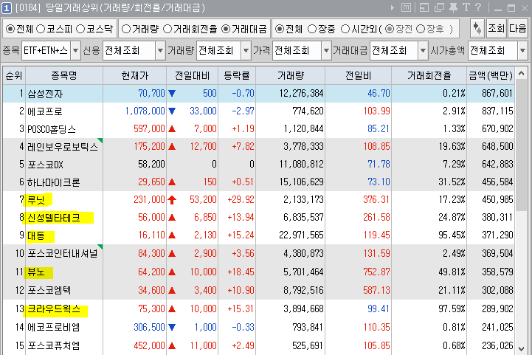
Task: Select the 전체 session radio button
Action: [280, 30]
